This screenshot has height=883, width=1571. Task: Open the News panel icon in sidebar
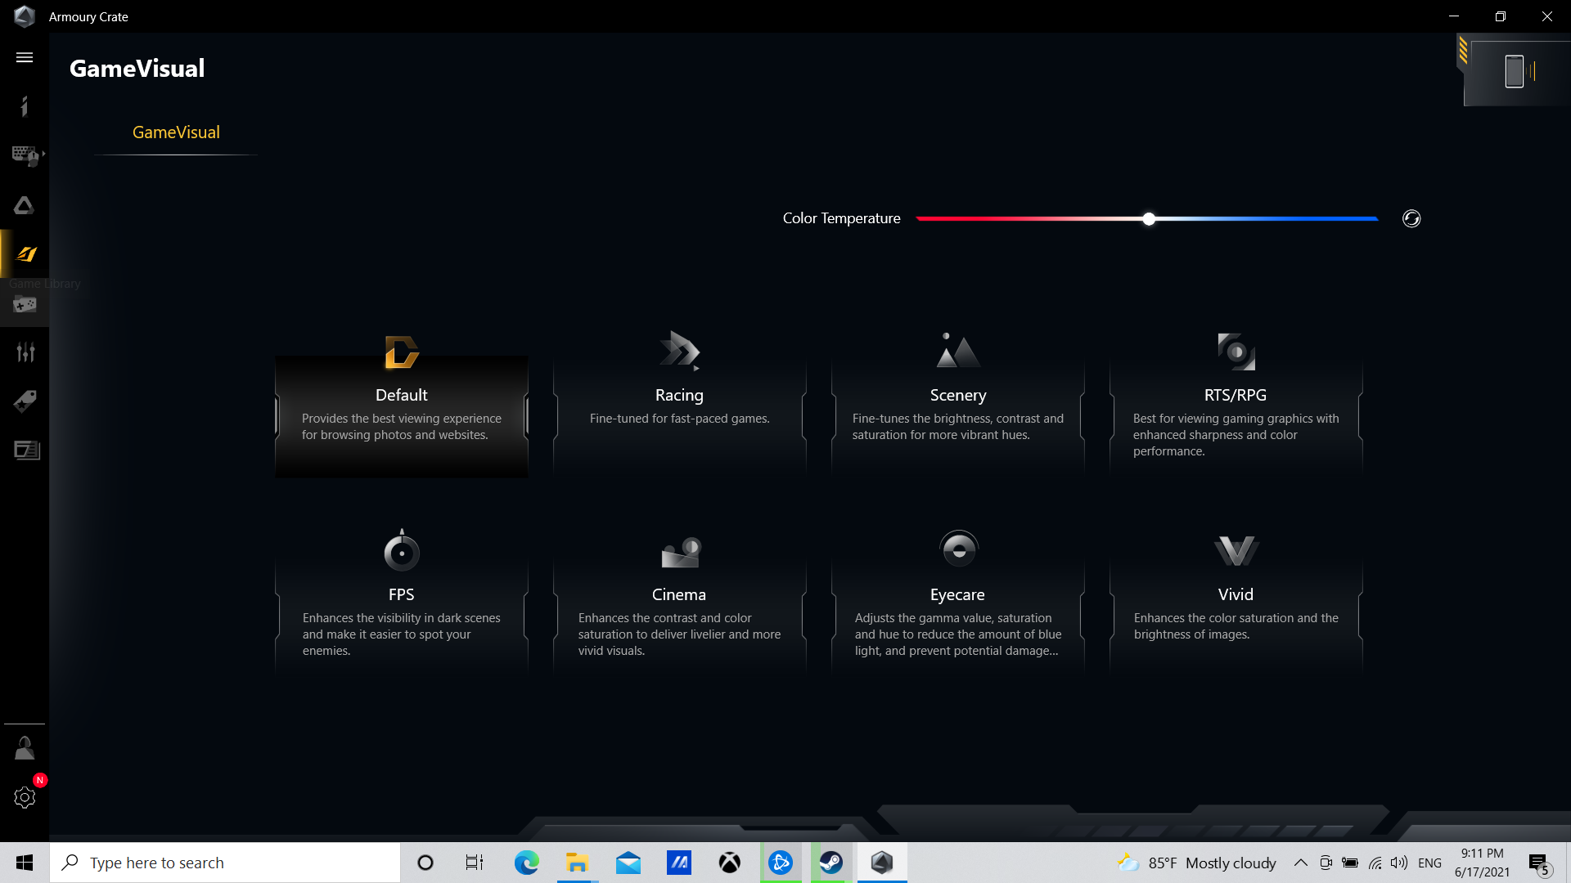coord(26,450)
